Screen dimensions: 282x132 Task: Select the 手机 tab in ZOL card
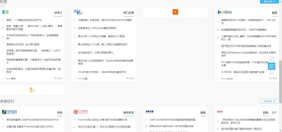coord(60,113)
